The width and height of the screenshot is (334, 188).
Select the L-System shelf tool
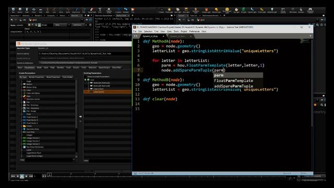(x=118, y=10)
